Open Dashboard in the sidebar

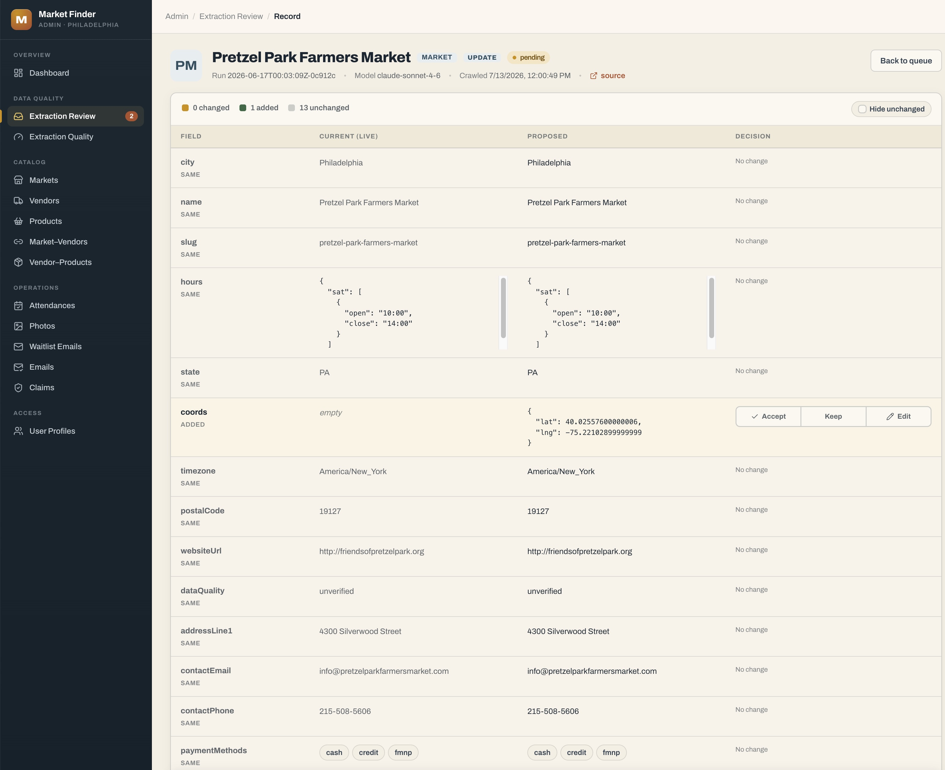(x=75, y=73)
